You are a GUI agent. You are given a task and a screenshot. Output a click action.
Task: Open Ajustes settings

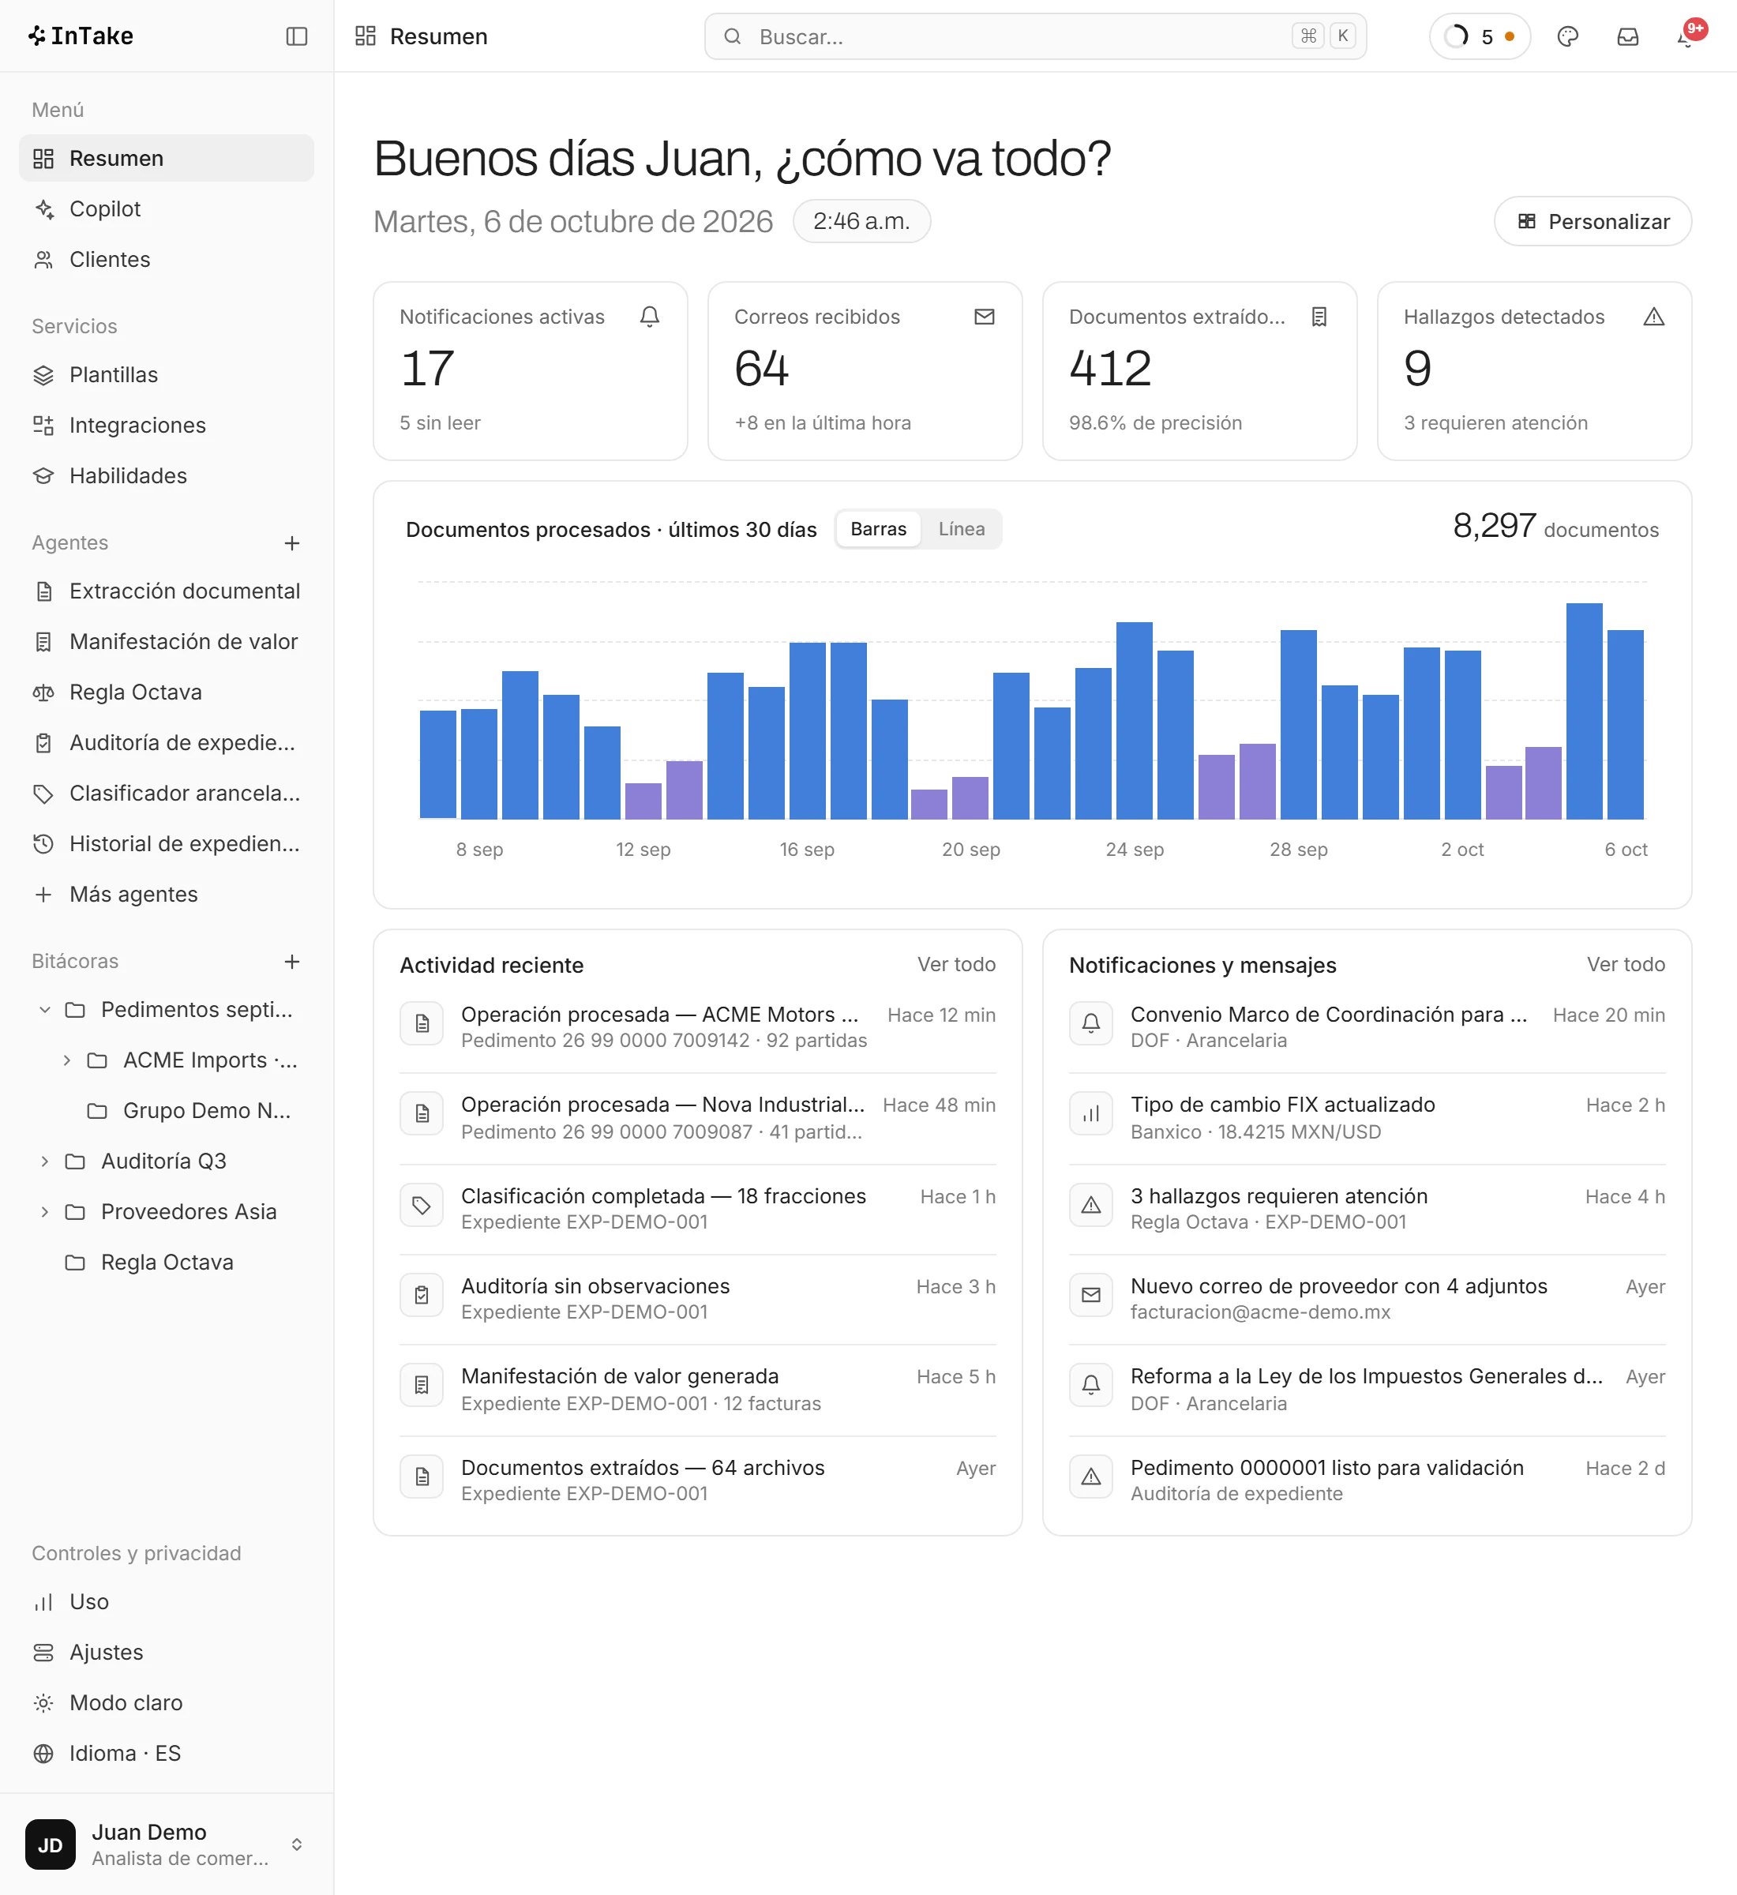167,1652
